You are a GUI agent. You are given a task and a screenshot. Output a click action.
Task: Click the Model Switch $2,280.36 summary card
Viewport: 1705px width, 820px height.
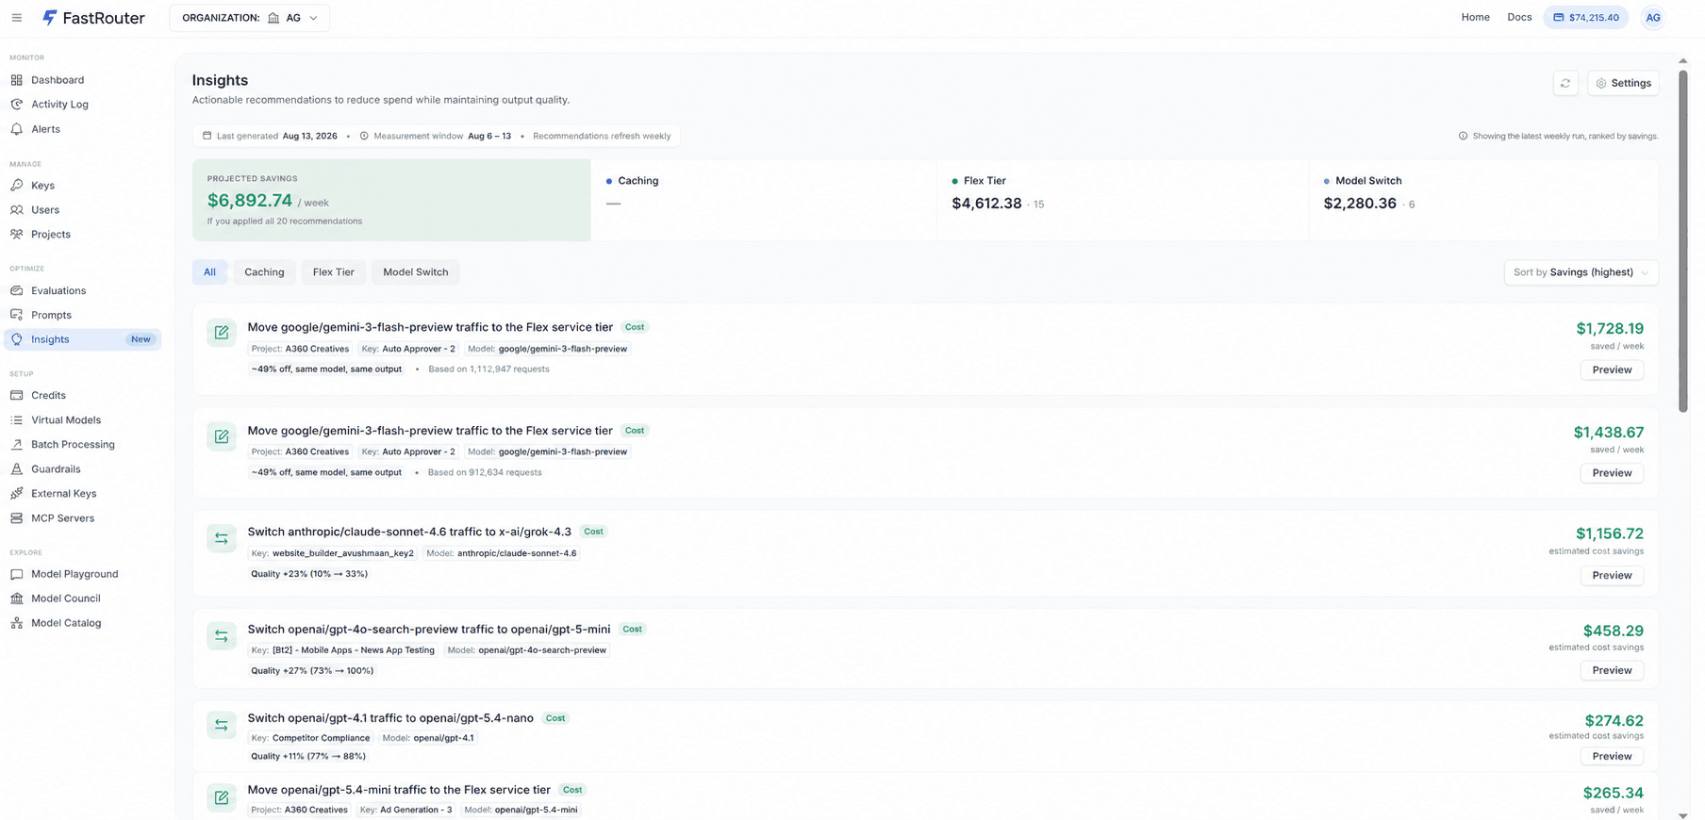pyautogui.click(x=1483, y=200)
